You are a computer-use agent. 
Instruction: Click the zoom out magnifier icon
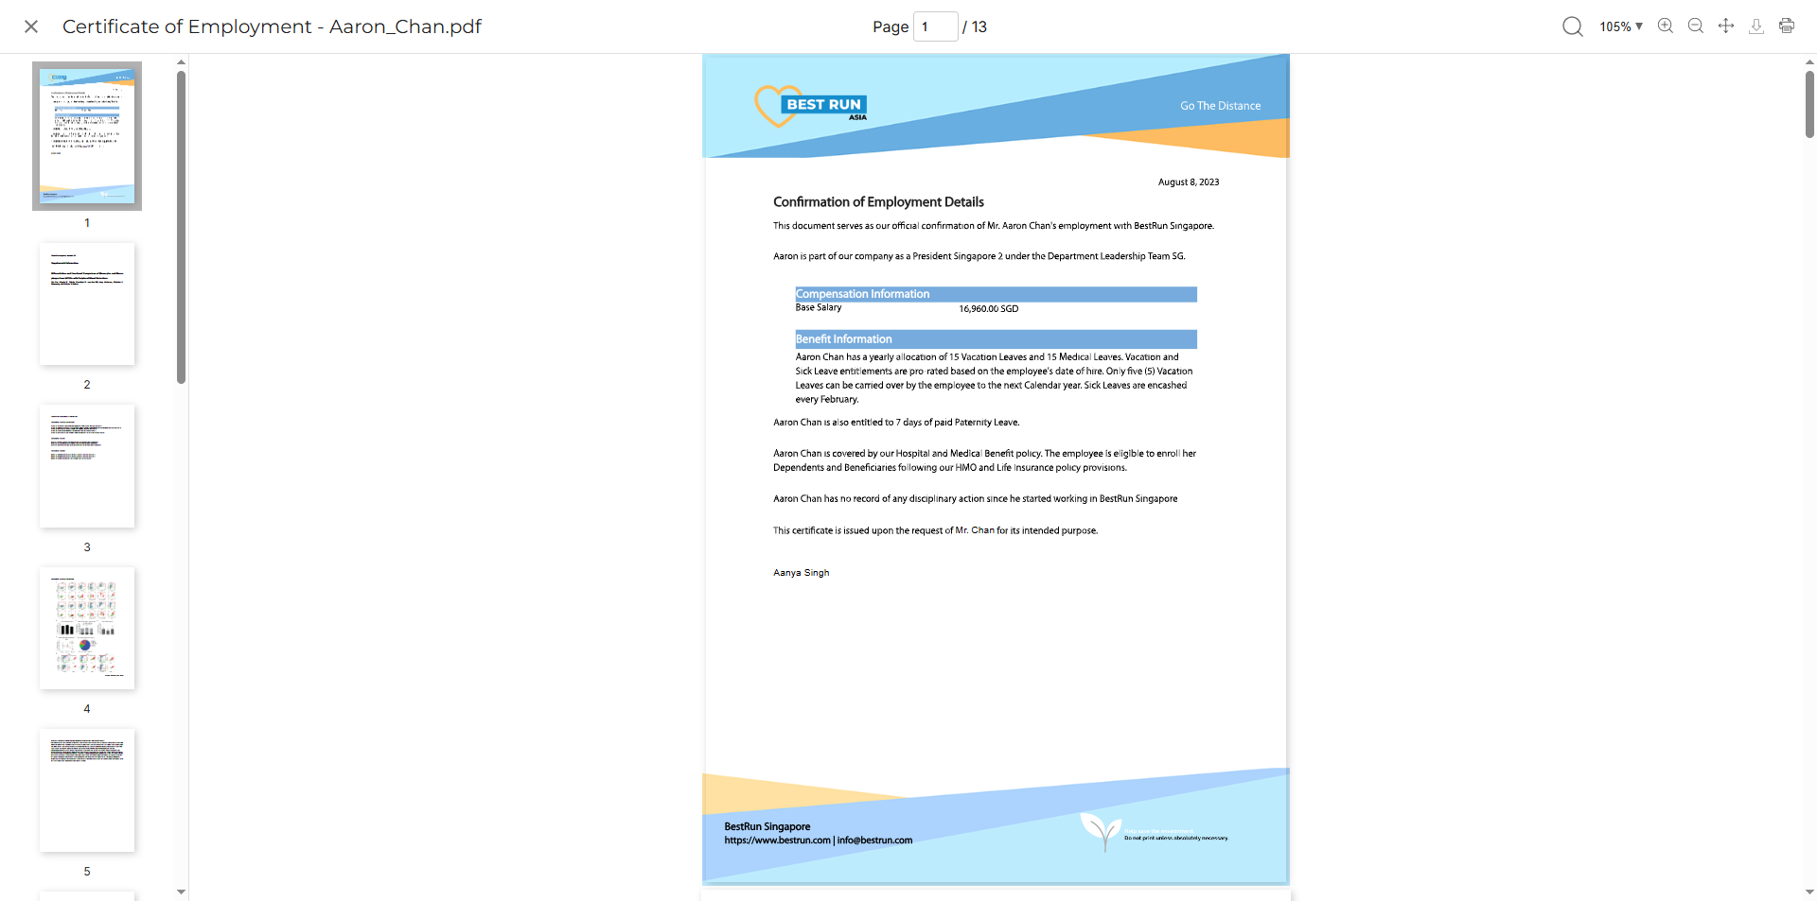coord(1696,26)
